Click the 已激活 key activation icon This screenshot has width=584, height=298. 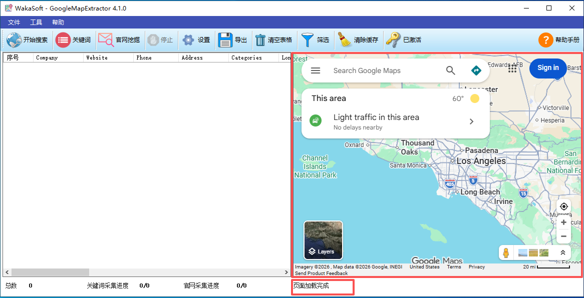(x=393, y=40)
